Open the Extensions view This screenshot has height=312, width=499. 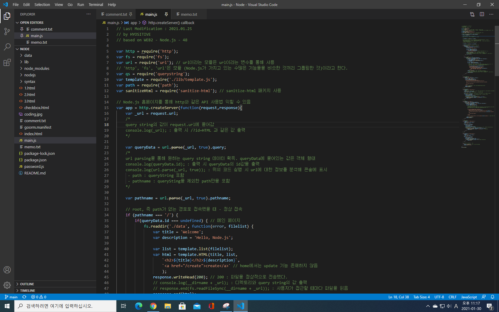(7, 62)
